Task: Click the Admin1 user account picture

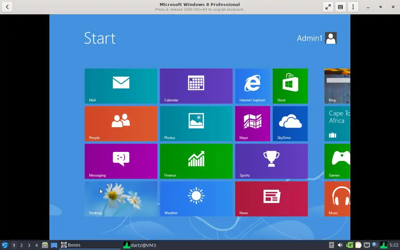Action: click(331, 38)
